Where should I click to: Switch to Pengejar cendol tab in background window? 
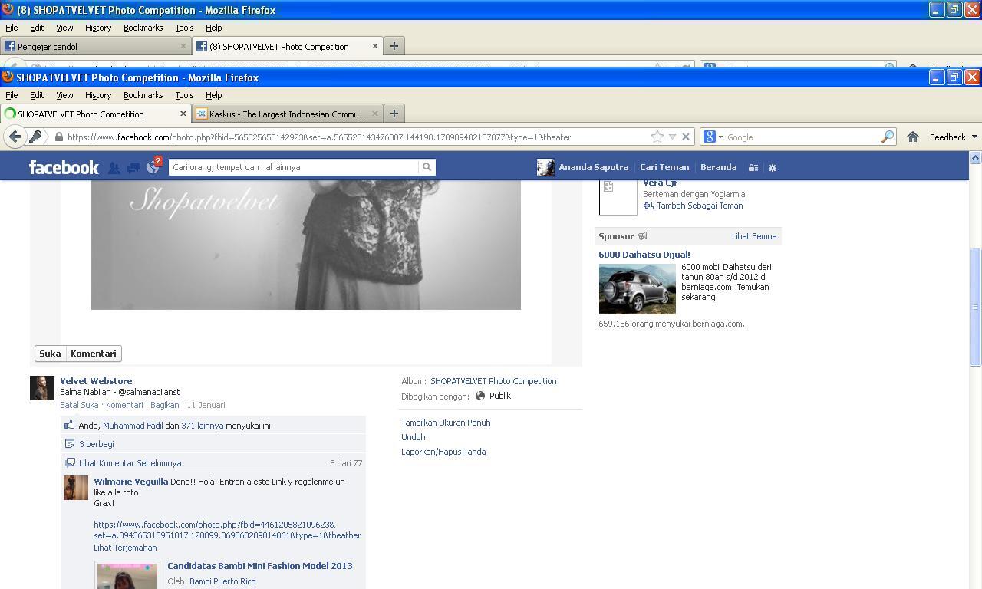click(x=96, y=46)
